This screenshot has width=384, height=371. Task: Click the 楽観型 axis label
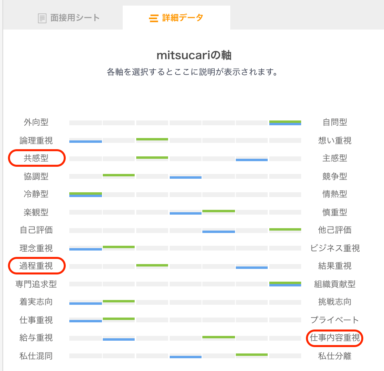37,212
